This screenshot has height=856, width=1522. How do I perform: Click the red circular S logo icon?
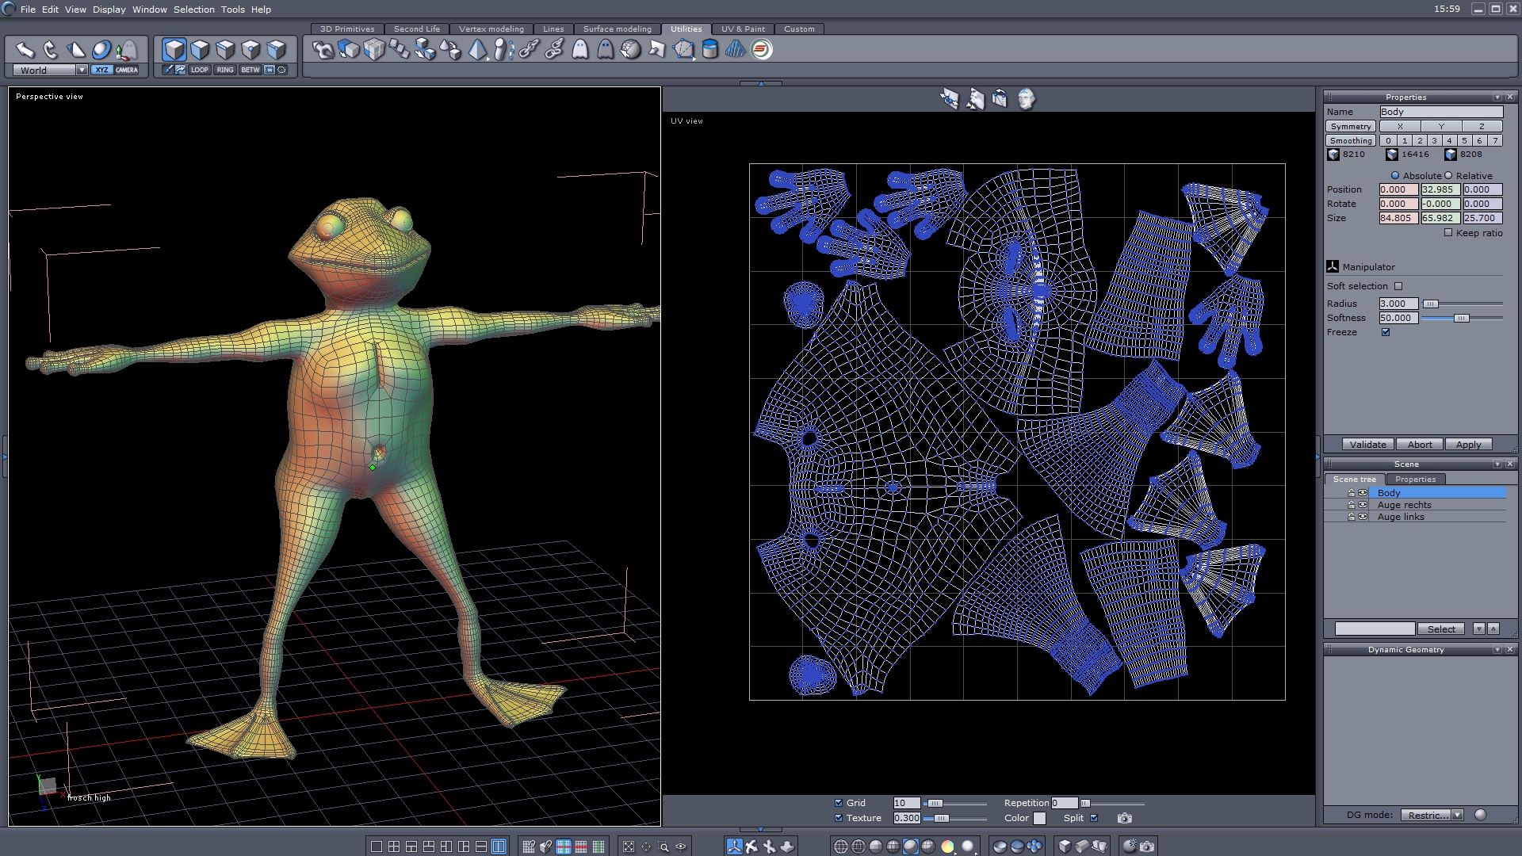point(761,49)
